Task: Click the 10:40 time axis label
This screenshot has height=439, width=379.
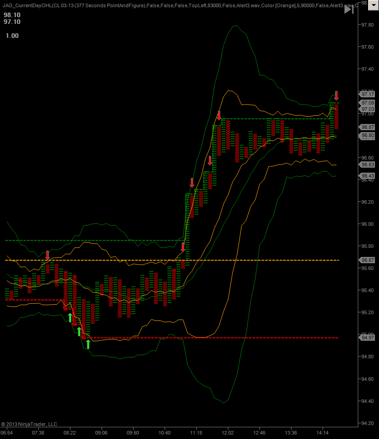Action: coord(165,433)
